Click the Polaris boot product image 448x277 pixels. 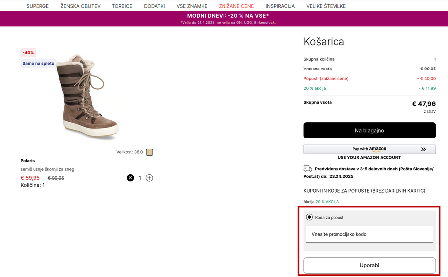pyautogui.click(x=87, y=97)
